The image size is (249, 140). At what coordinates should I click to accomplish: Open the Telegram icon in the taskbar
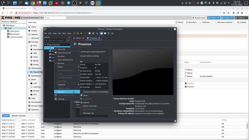pyautogui.click(x=68, y=3)
